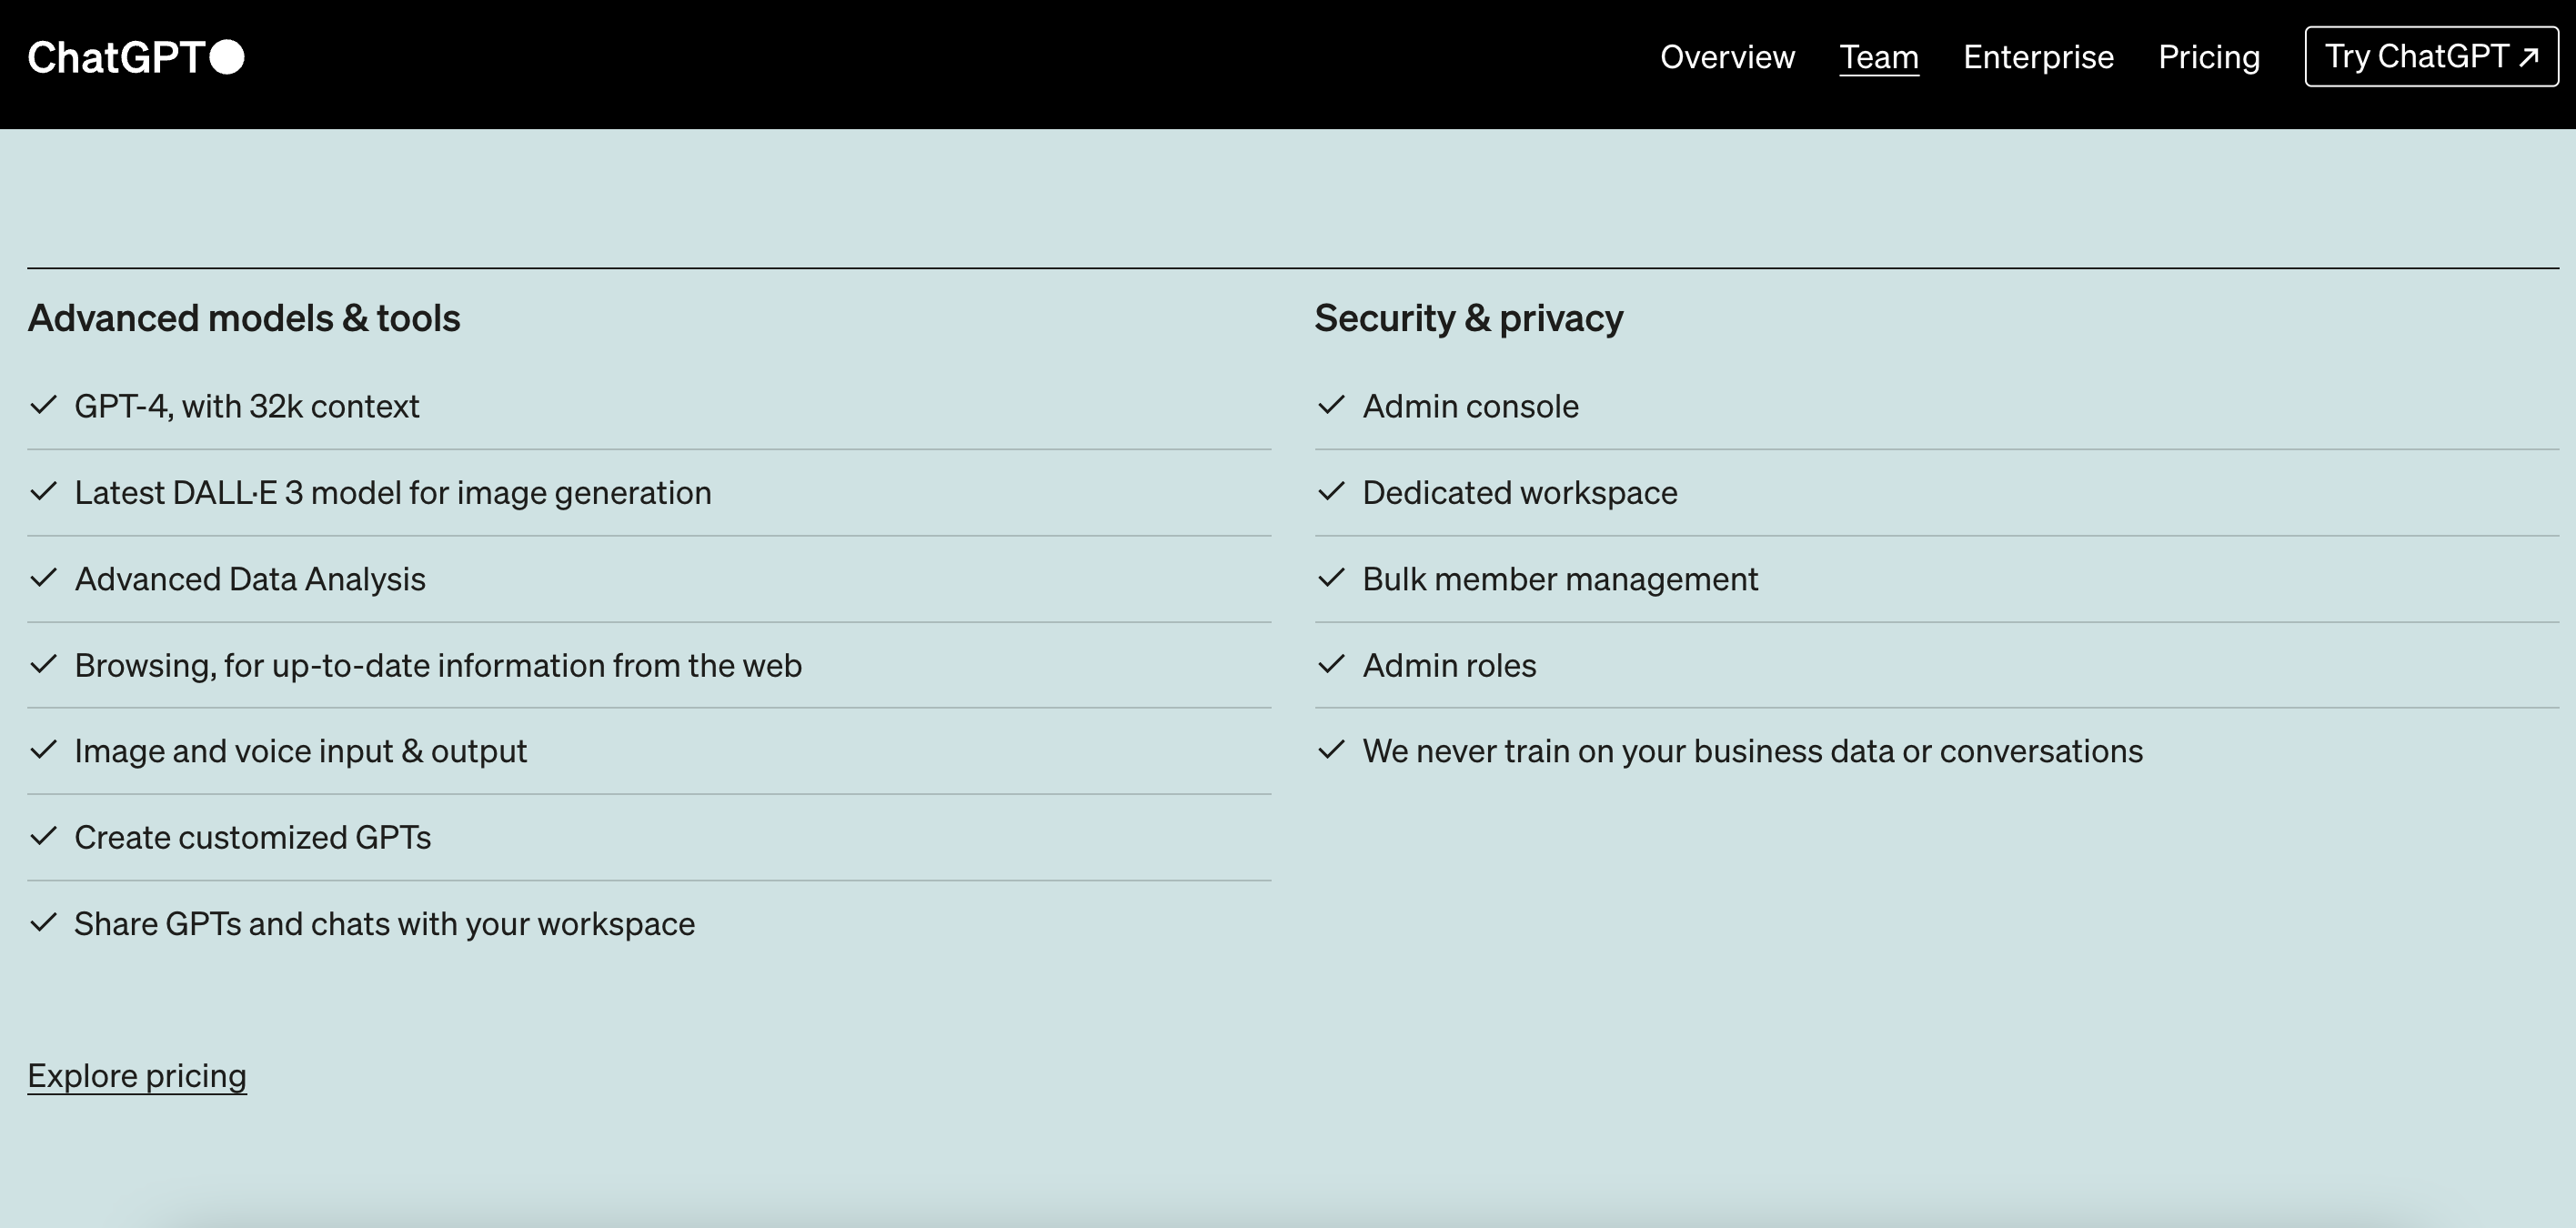Go to the Enterprise page
The width and height of the screenshot is (2576, 1228).
point(2038,57)
